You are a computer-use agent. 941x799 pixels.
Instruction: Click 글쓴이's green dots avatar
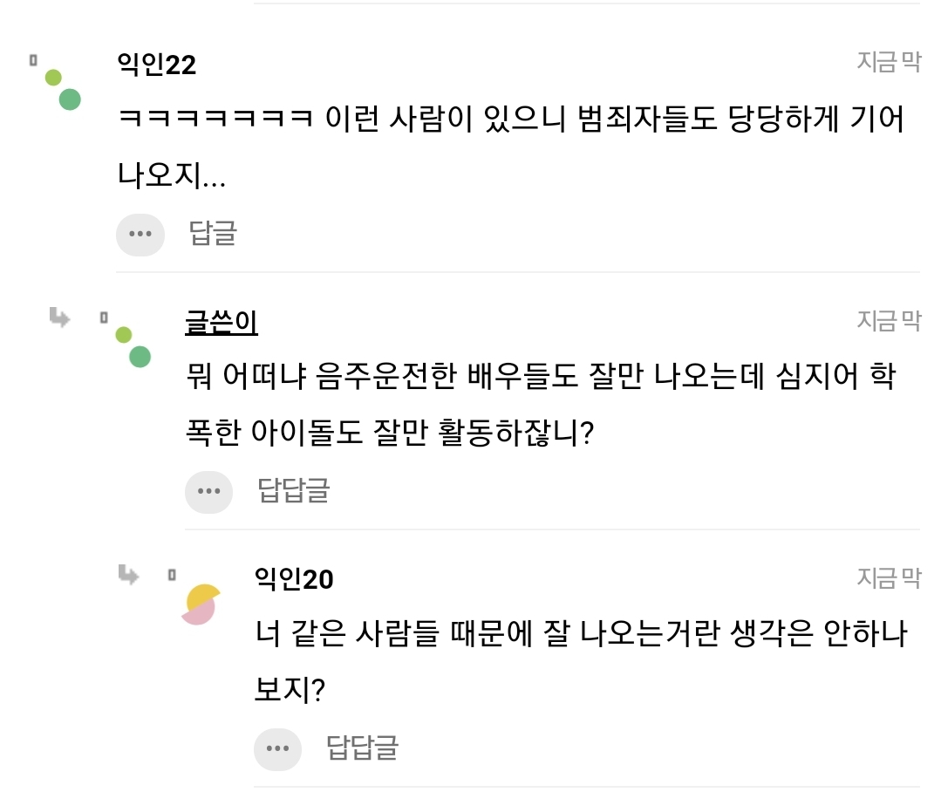click(x=133, y=346)
